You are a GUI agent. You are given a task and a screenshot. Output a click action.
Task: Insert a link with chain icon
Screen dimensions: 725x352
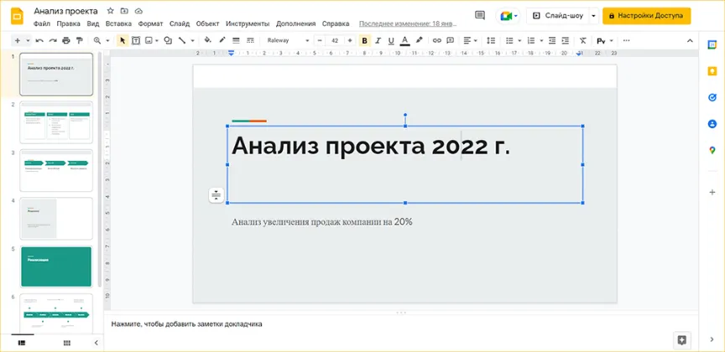click(x=437, y=41)
